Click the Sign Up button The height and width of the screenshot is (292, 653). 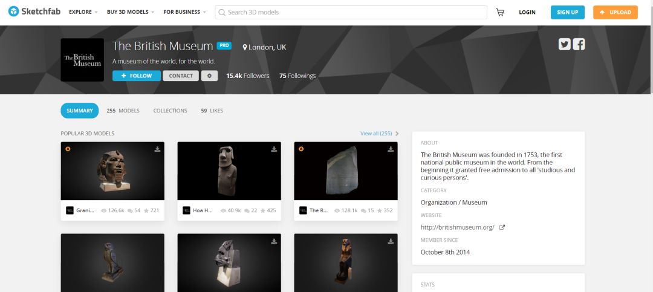click(568, 12)
